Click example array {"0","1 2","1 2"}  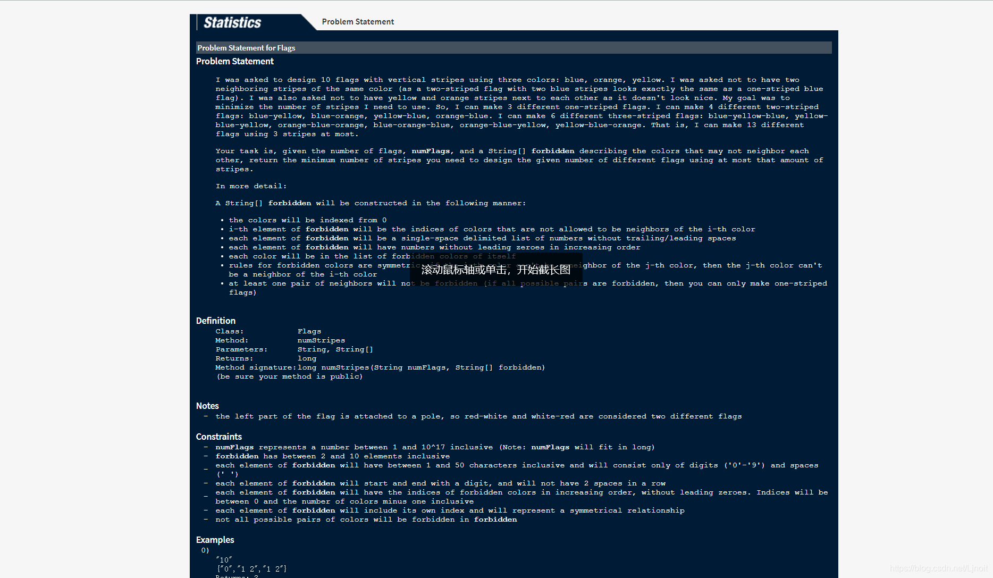251,568
